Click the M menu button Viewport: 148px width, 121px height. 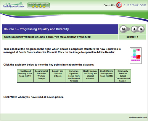coord(123,29)
